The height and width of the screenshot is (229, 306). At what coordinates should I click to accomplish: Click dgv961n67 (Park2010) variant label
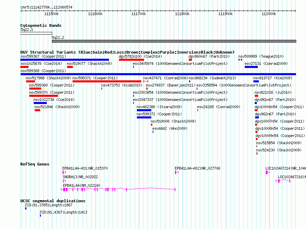pos(275,100)
